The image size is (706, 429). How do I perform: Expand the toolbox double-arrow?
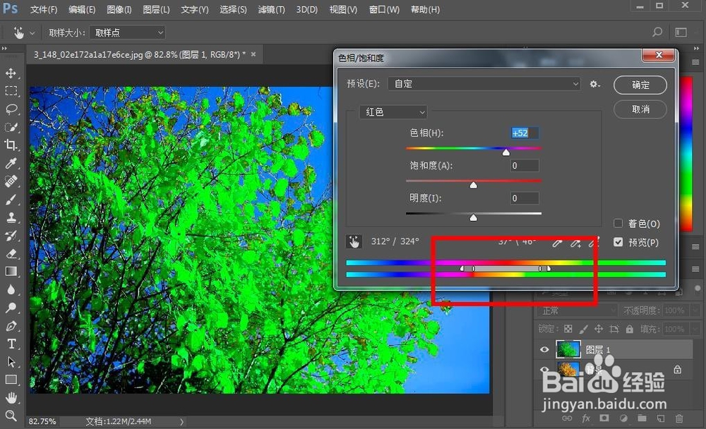(x=4, y=48)
